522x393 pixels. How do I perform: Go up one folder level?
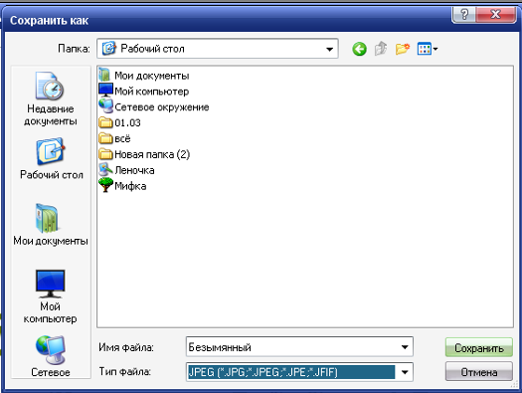tap(381, 49)
